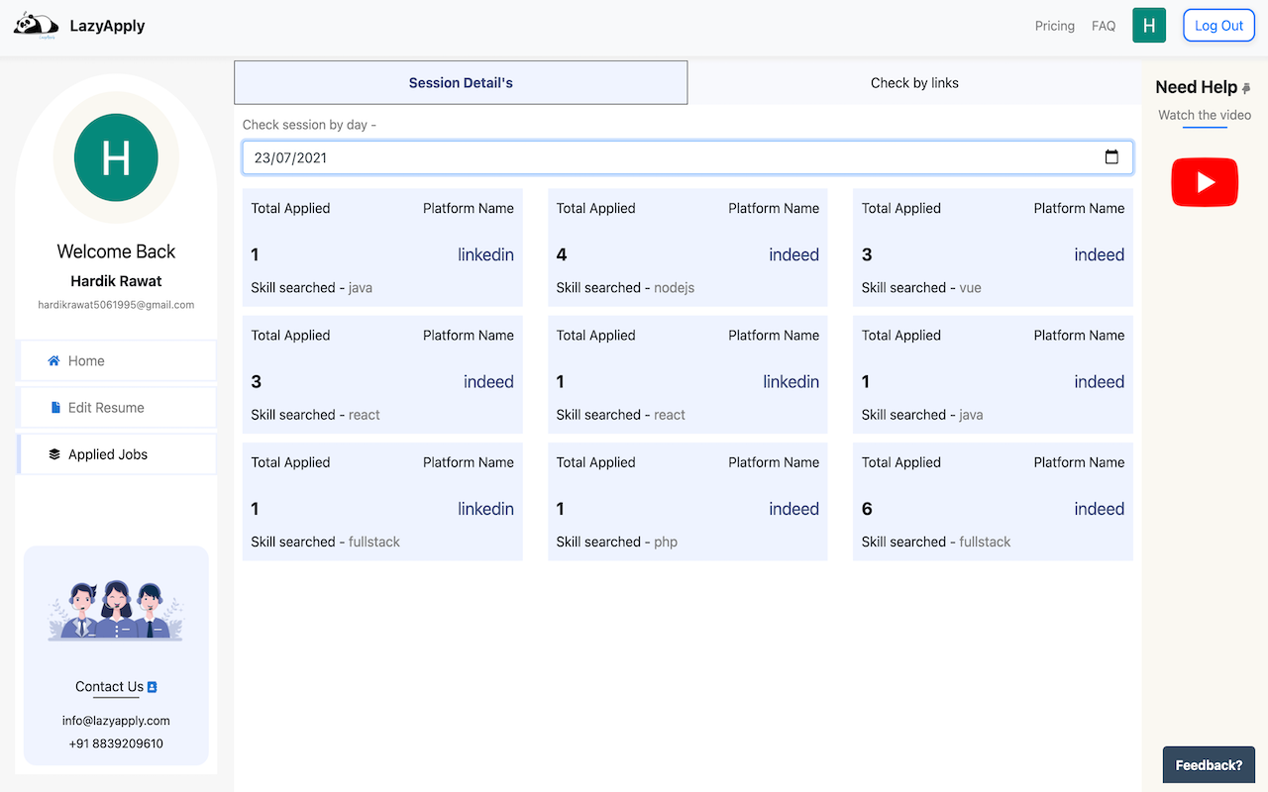Select the Session Detail's tab
The image size is (1268, 792).
tap(461, 82)
